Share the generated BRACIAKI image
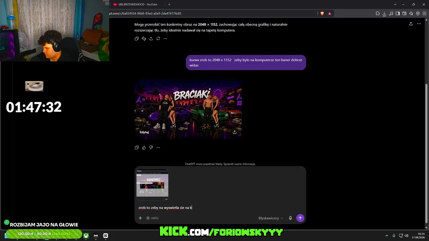This screenshot has height=241, width=429. pyautogui.click(x=235, y=132)
